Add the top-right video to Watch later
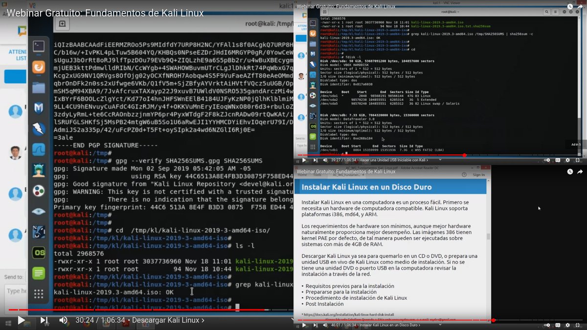 570,6
